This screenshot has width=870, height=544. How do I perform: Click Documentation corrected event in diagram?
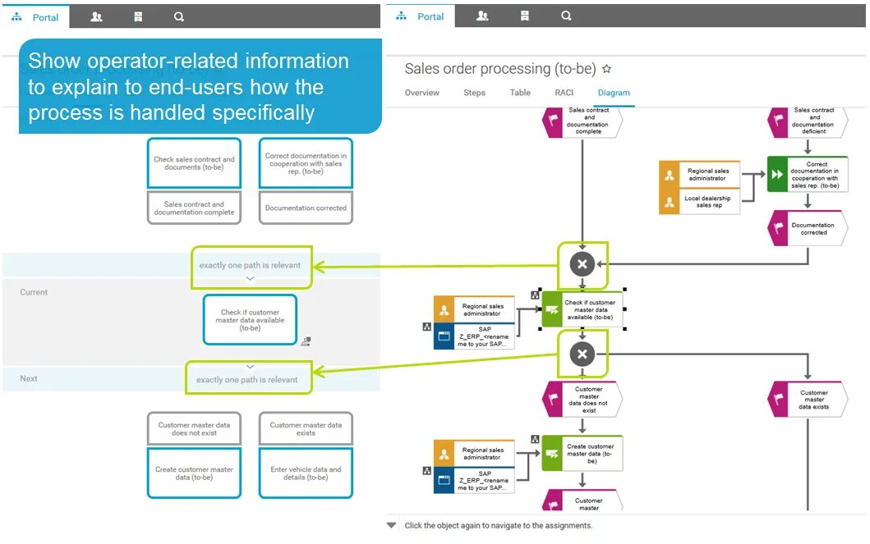(808, 228)
